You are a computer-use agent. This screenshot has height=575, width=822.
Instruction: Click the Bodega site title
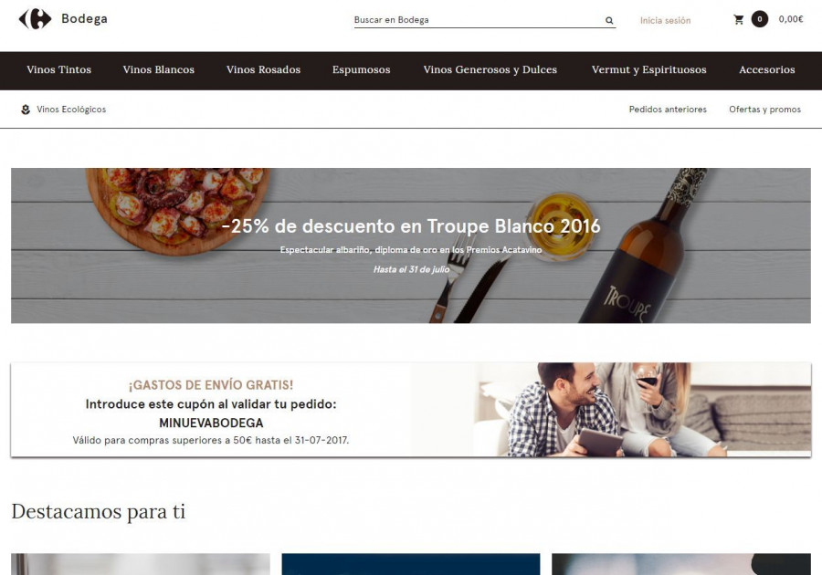point(84,19)
